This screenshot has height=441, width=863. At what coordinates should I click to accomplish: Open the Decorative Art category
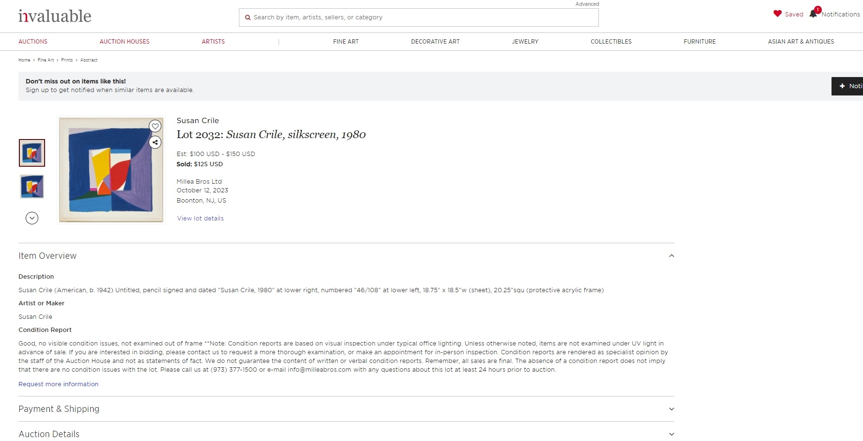pos(435,42)
